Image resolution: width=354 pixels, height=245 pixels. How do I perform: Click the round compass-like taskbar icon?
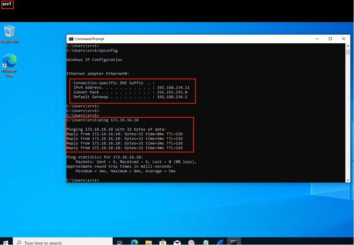click(191, 242)
